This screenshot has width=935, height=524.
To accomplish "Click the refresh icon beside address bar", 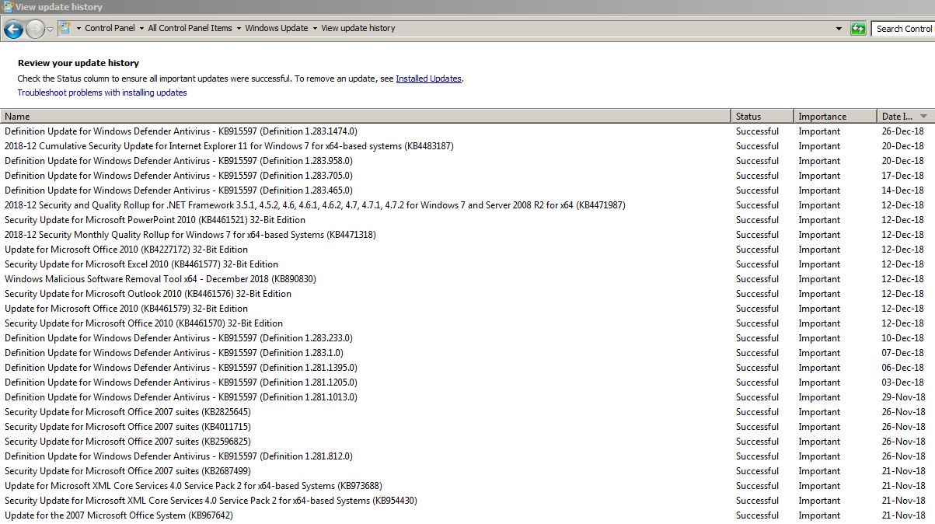I will tap(858, 29).
